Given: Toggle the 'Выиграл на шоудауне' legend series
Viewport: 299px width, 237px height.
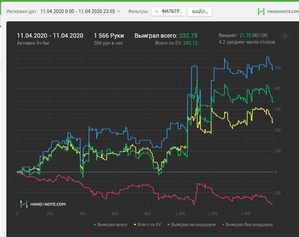Looking at the screenshot, I should 191,225.
